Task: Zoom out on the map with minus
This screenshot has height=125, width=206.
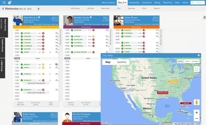Action: (x=197, y=118)
